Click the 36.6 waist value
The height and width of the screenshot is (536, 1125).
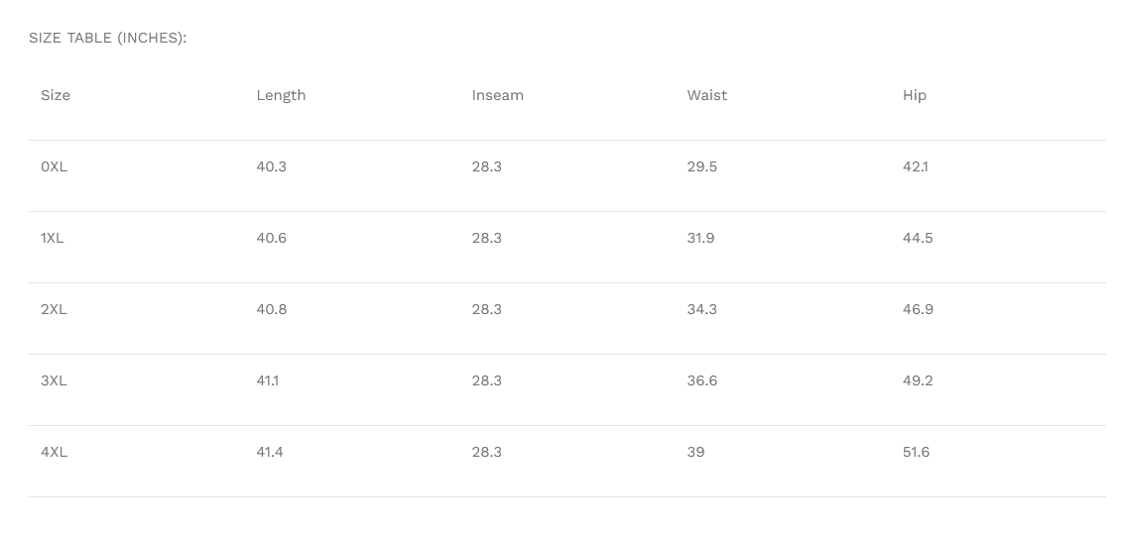(701, 380)
